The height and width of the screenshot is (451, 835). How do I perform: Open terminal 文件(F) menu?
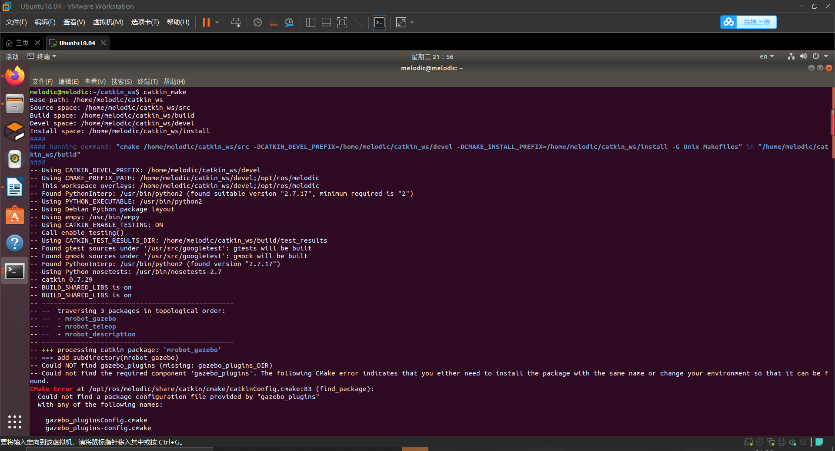coord(42,82)
